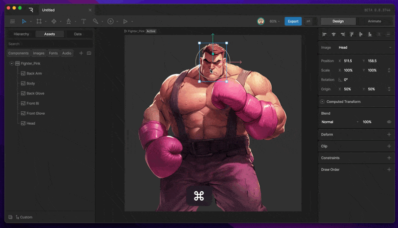Viewport: 398px width, 228px height.
Task: Click the plus icon to add asset
Action: tap(81, 53)
